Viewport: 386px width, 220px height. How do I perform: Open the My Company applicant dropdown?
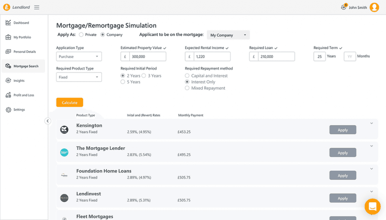(228, 35)
